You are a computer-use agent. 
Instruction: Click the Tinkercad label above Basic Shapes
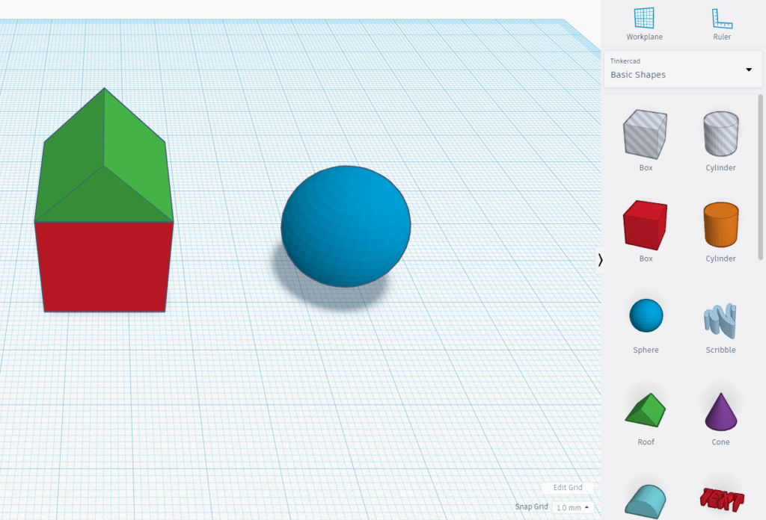(x=625, y=61)
